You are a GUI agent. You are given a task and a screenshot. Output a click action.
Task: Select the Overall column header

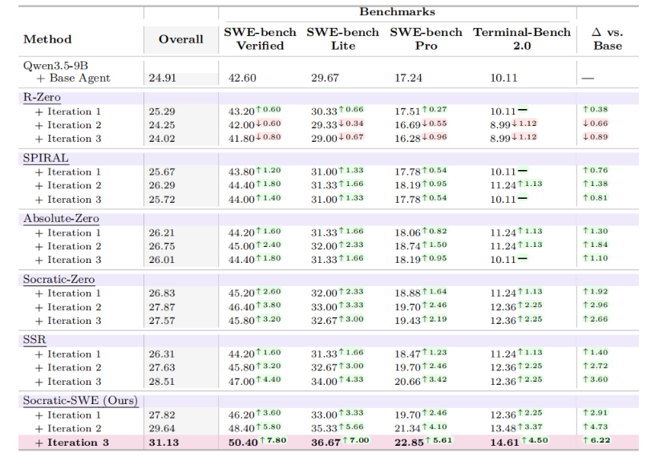click(180, 39)
